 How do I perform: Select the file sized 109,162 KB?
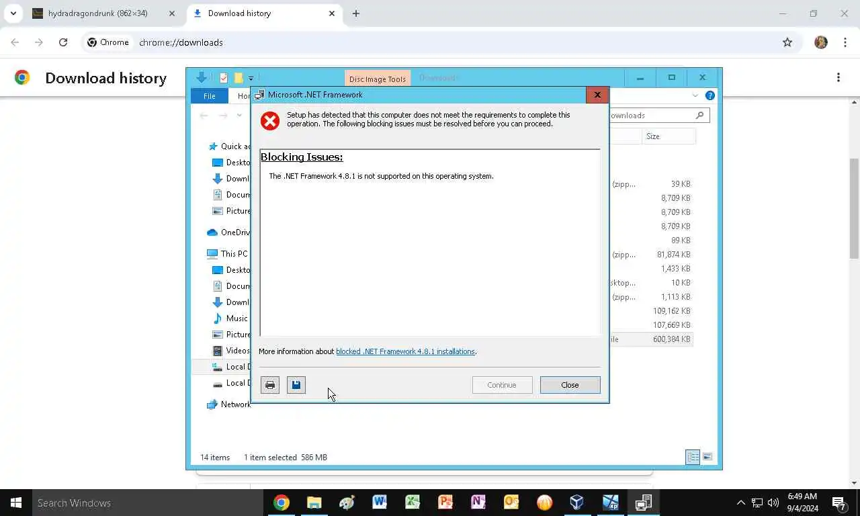tap(651, 311)
